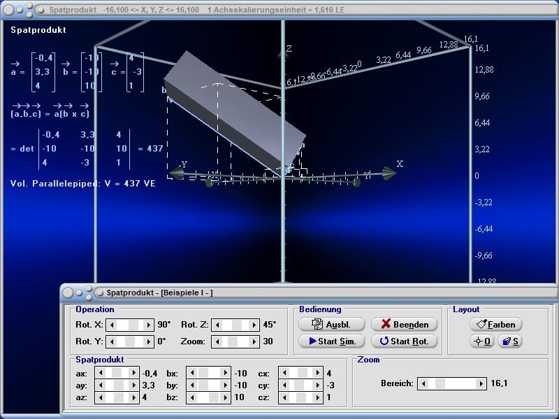The width and height of the screenshot is (559, 419).
Task: Click the by slider thumb
Action: 203,385
